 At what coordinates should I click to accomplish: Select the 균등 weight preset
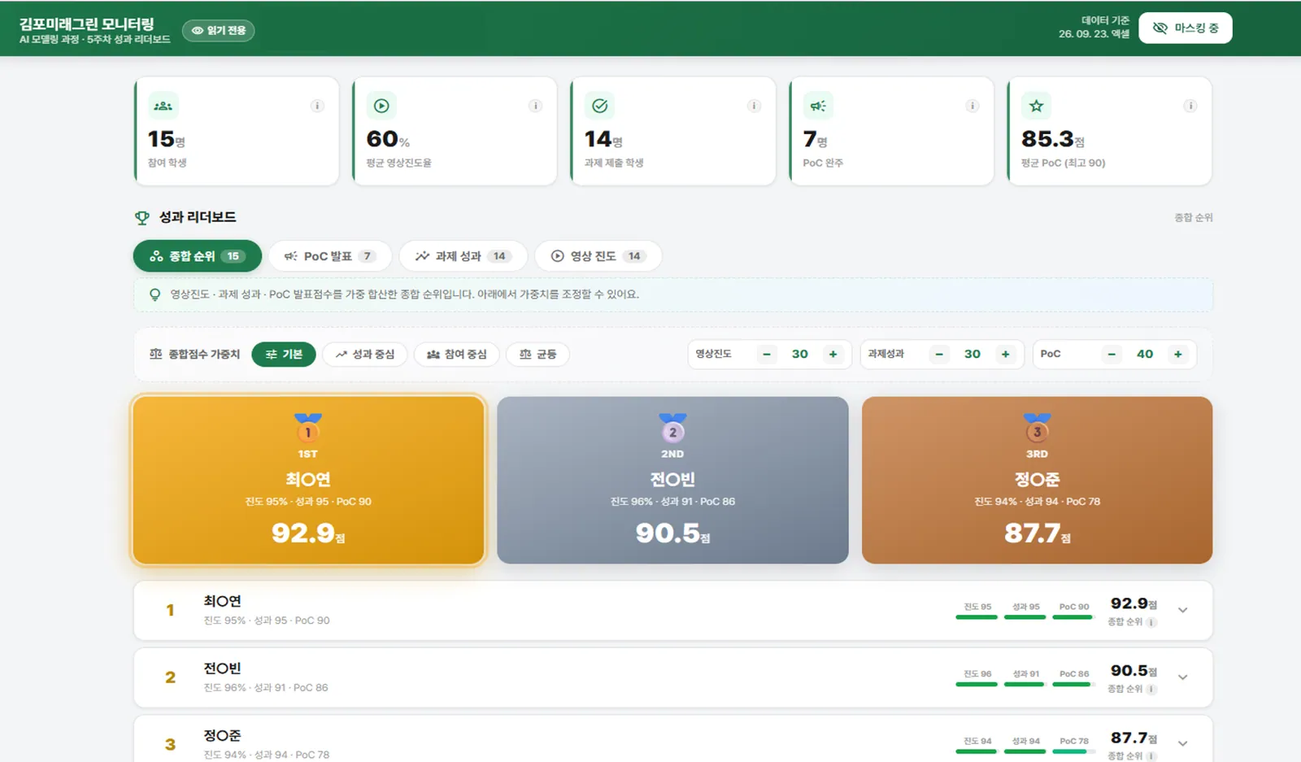click(x=537, y=355)
